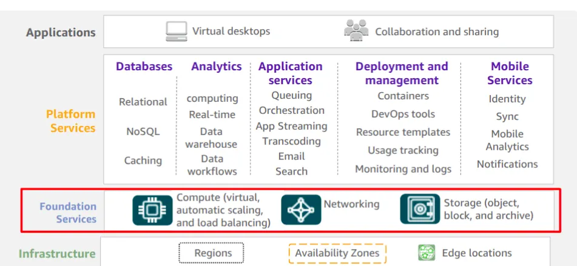The width and height of the screenshot is (577, 266).
Task: Click the Databases heading
Action: (144, 67)
